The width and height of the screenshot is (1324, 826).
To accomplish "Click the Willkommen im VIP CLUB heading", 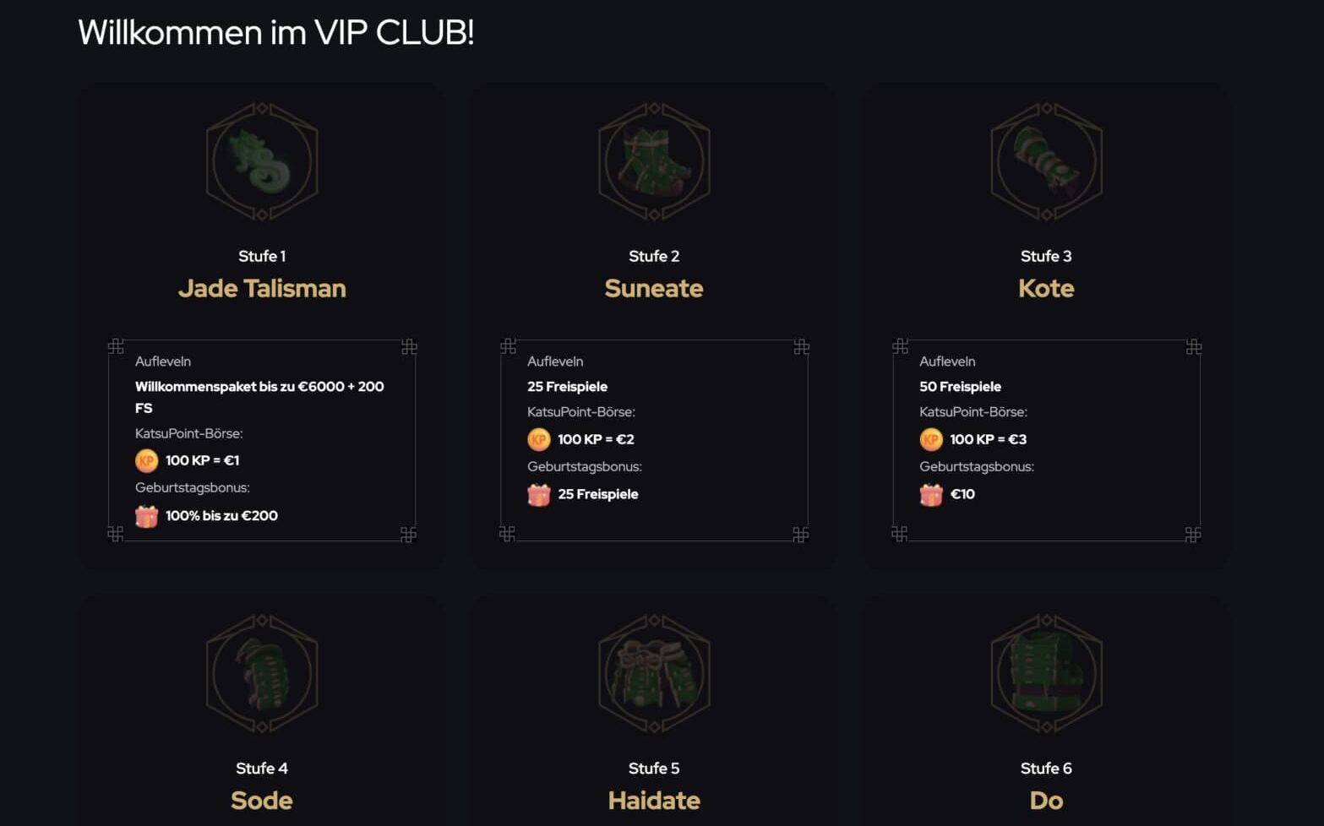I will pyautogui.click(x=277, y=33).
